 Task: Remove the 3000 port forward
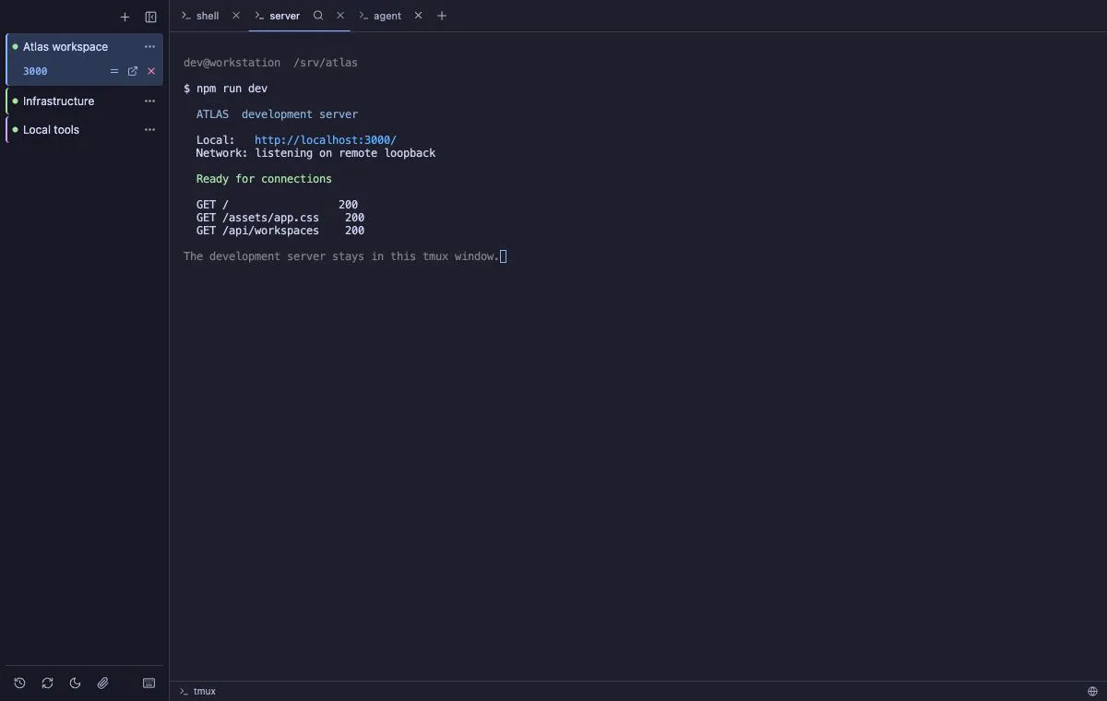151,71
